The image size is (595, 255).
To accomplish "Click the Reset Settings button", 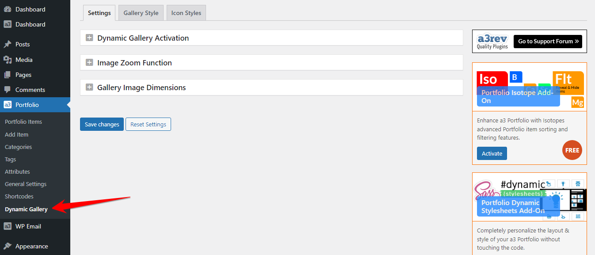I will click(148, 124).
